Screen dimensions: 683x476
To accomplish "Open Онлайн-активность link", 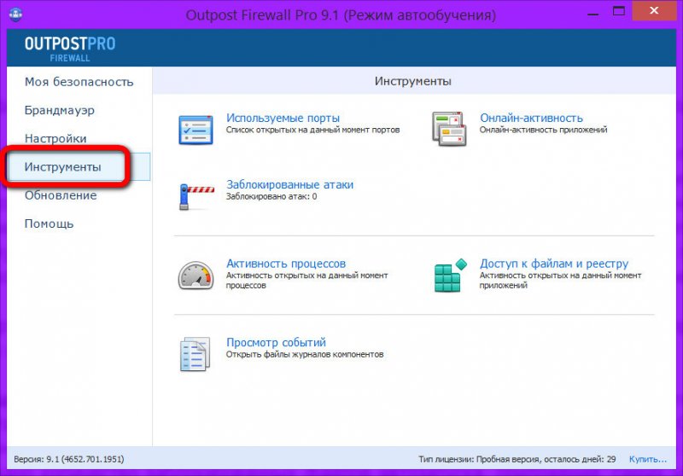I will coord(531,118).
